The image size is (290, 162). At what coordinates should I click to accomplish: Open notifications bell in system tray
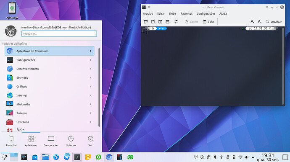[x=196, y=157]
